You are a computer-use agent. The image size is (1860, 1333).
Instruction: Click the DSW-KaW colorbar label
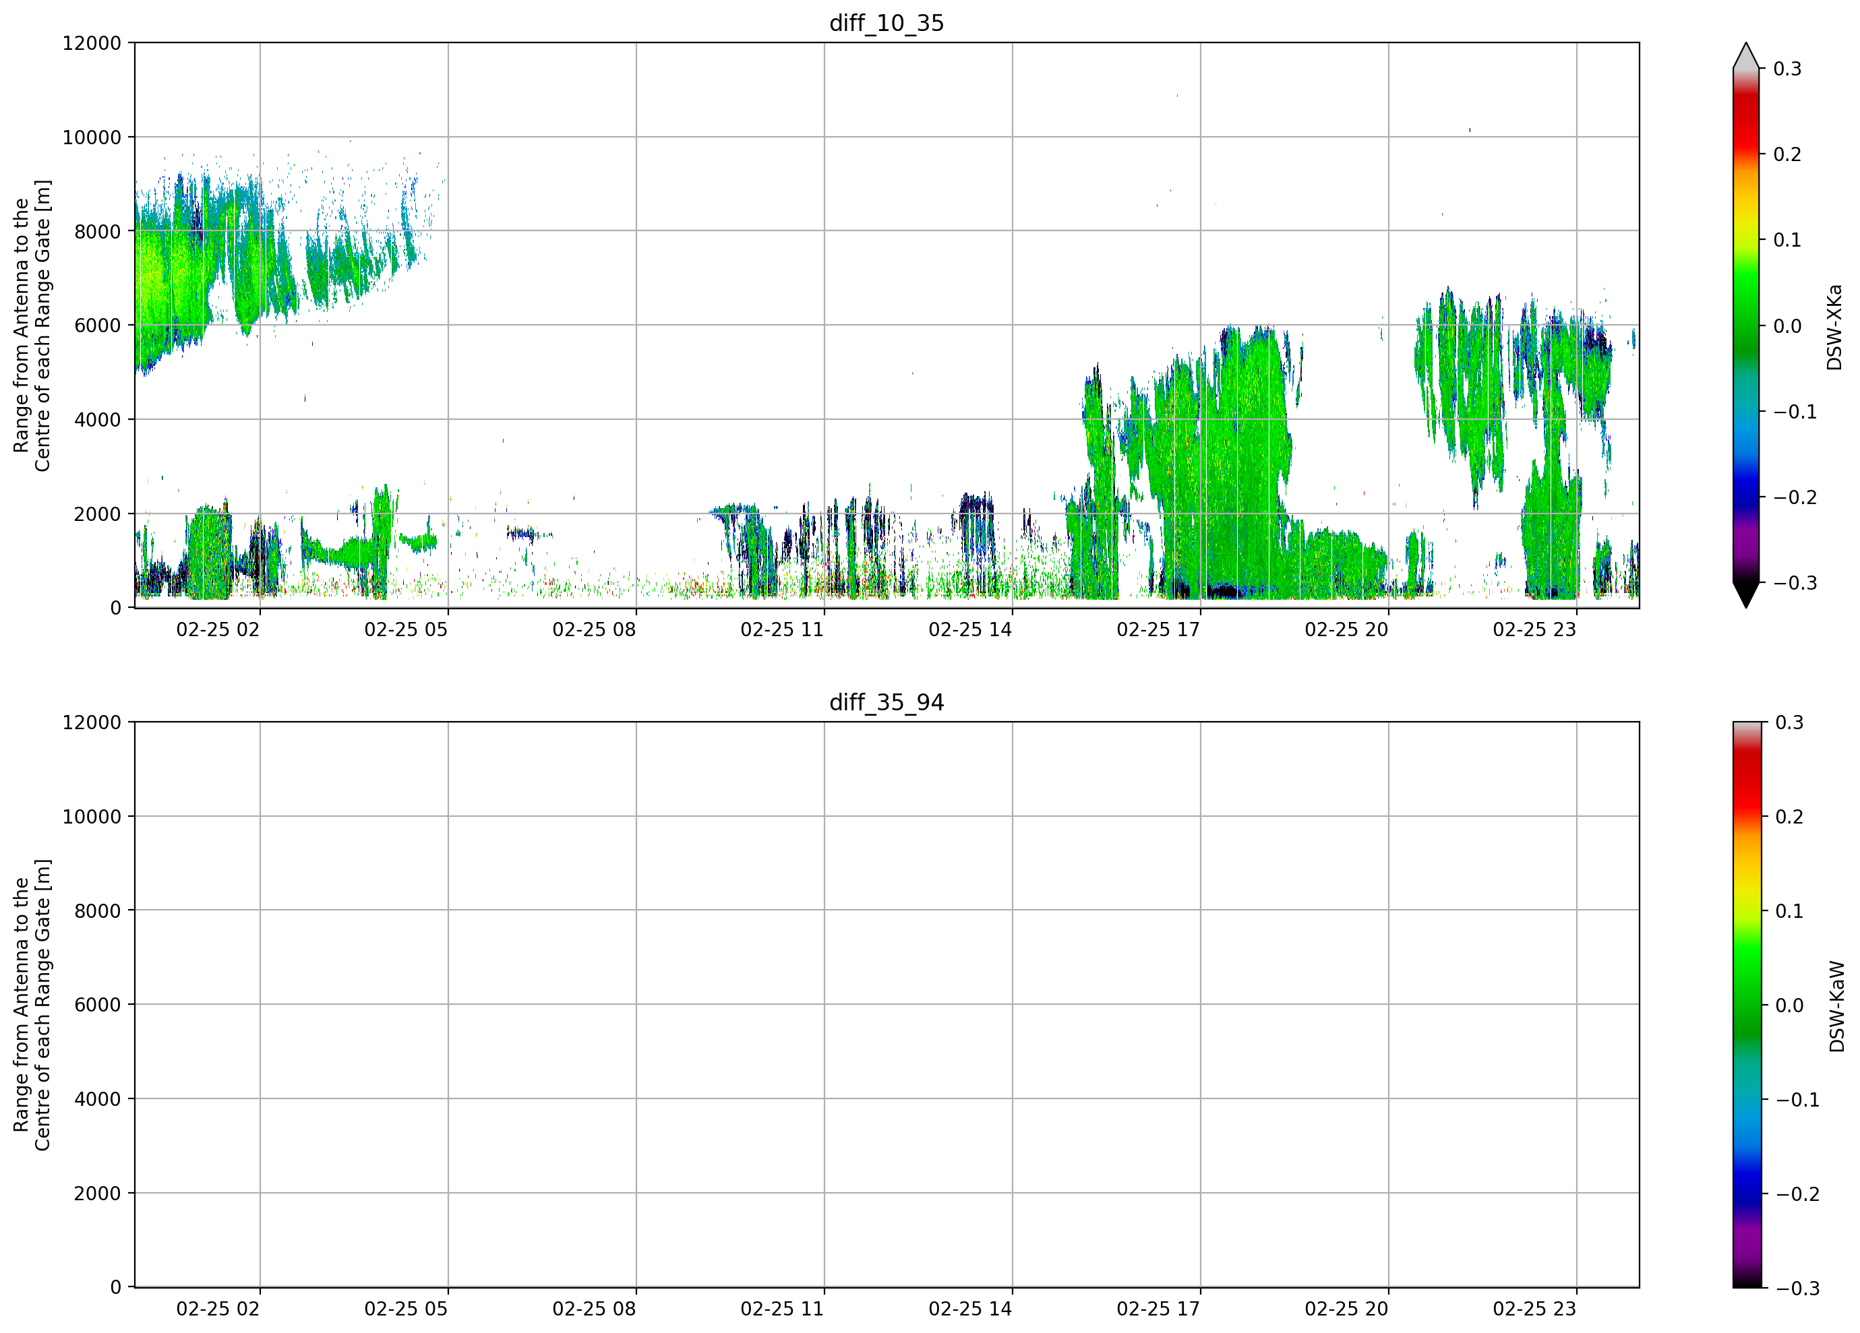point(1836,1006)
